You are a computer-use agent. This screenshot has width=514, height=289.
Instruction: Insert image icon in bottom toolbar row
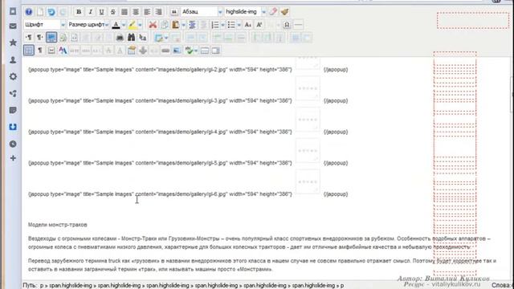[x=177, y=51]
